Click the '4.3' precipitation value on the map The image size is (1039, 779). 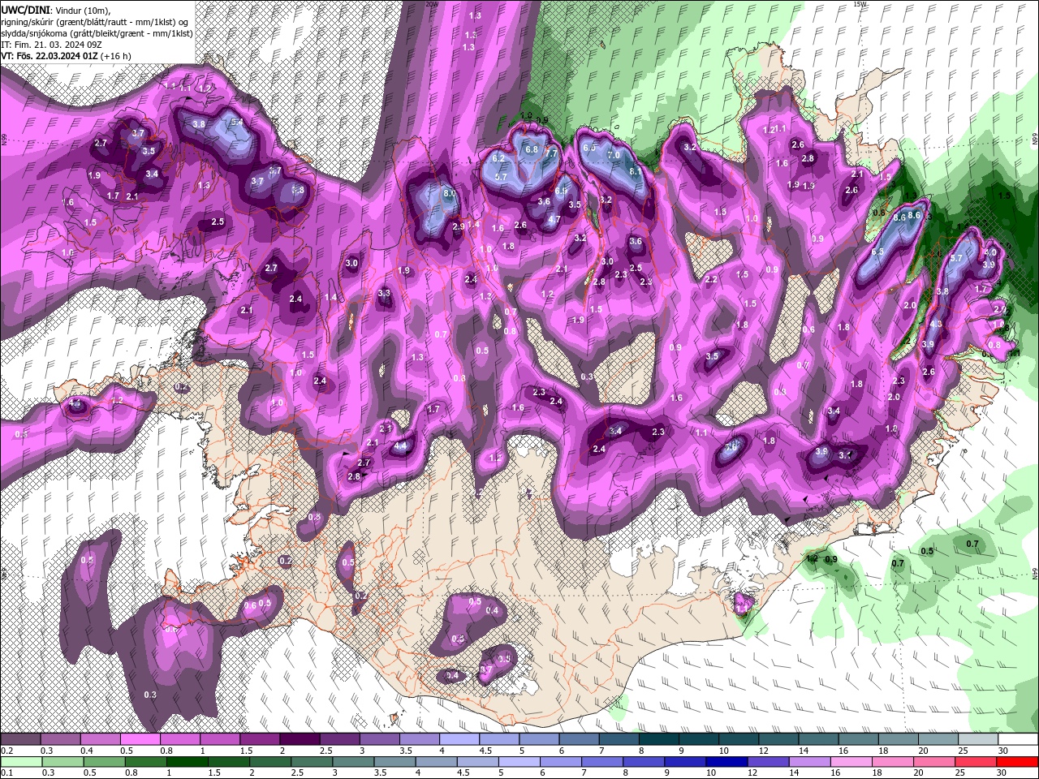tap(935, 324)
